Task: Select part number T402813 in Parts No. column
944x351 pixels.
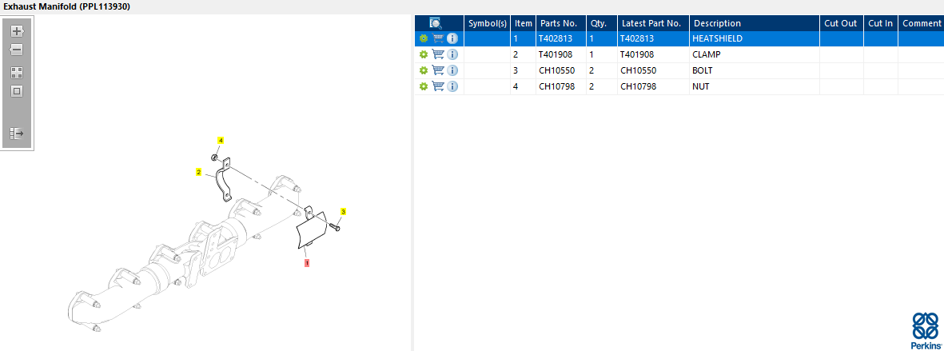Action: pos(555,38)
